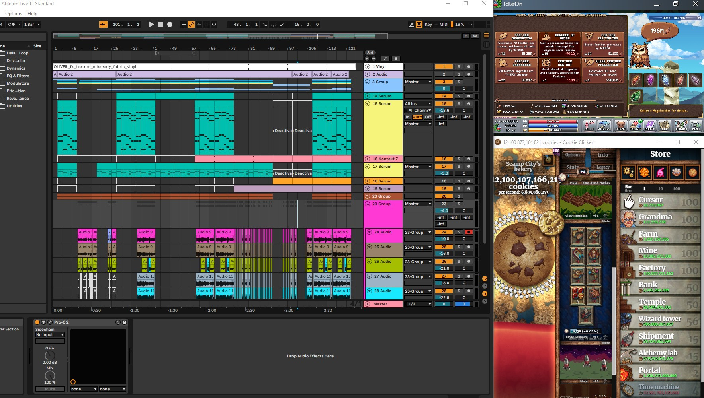Toggle the Pro-C 2 device activator
The image size is (704, 398).
[37, 322]
